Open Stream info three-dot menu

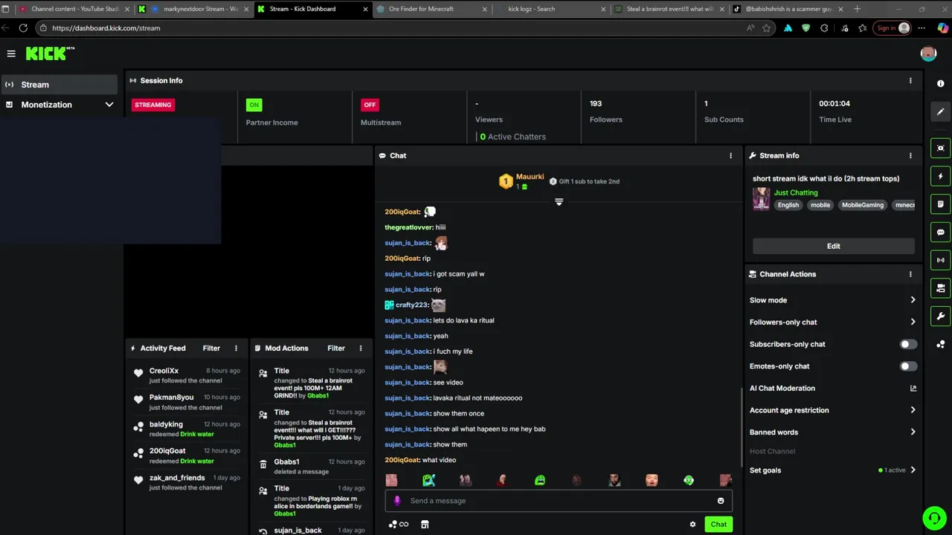click(910, 155)
